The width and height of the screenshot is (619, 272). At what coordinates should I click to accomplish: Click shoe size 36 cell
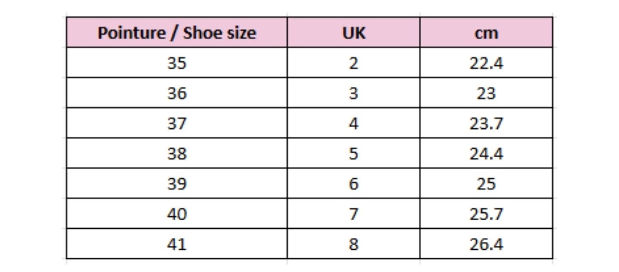[x=177, y=93]
